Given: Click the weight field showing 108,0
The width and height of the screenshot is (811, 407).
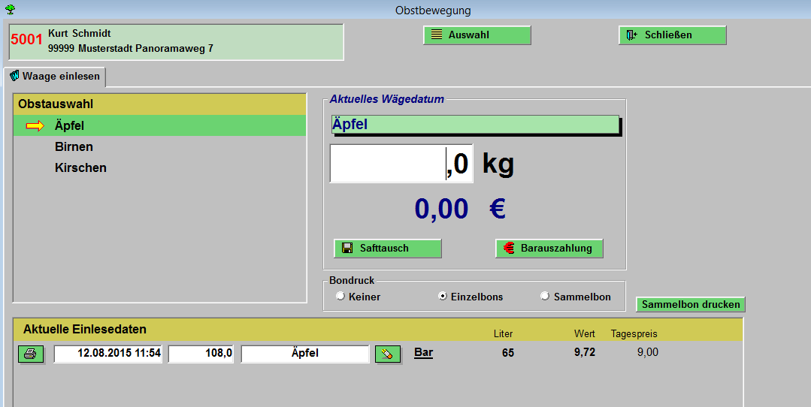Looking at the screenshot, I should tap(201, 354).
